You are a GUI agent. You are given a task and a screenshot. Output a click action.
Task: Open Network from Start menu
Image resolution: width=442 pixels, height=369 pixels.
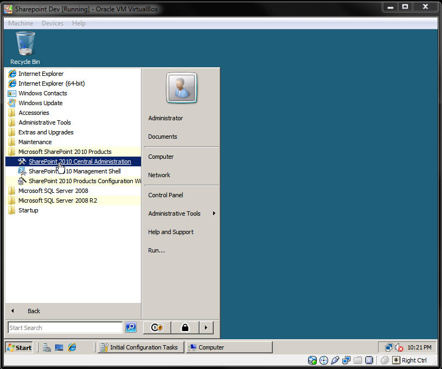coord(159,175)
